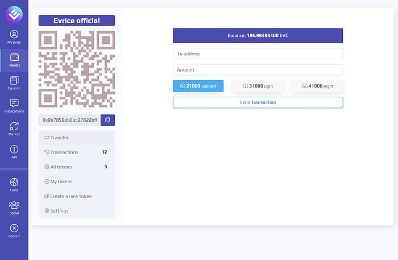Go to the Explorer icon
Image resolution: width=398 pixels, height=260 pixels.
(x=14, y=83)
